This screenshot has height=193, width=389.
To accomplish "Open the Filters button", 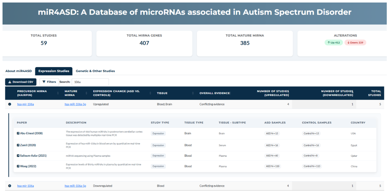I will (49, 82).
